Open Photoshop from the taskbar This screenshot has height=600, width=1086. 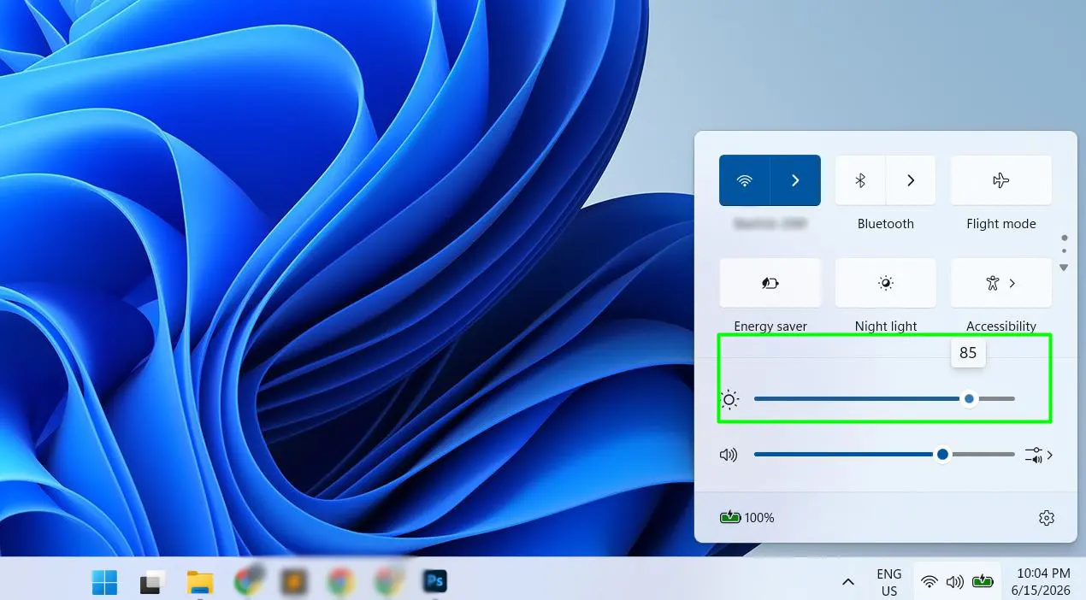435,582
